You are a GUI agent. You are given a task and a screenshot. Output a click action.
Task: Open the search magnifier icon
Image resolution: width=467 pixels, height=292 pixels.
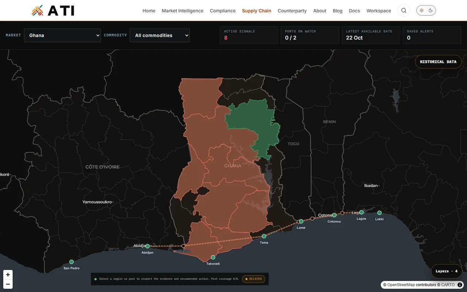(x=404, y=11)
